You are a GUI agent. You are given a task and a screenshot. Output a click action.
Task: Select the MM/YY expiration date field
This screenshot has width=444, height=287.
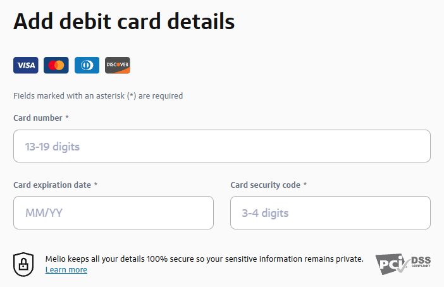(x=113, y=213)
